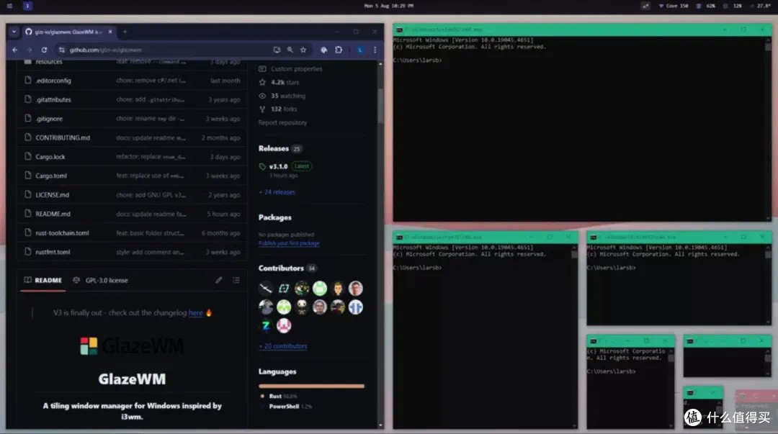This screenshot has width=778, height=434.
Task: Click inside the bottom-left cmd window prompt
Action: (417, 268)
